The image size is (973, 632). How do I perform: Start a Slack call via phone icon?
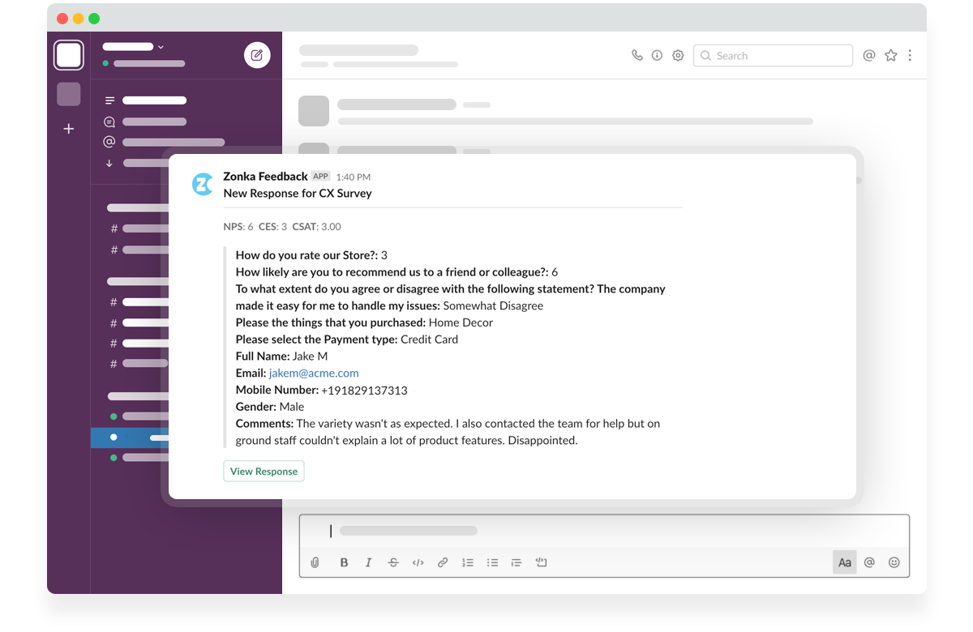(637, 55)
